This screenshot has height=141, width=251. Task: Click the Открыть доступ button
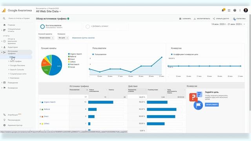click(x=221, y=19)
